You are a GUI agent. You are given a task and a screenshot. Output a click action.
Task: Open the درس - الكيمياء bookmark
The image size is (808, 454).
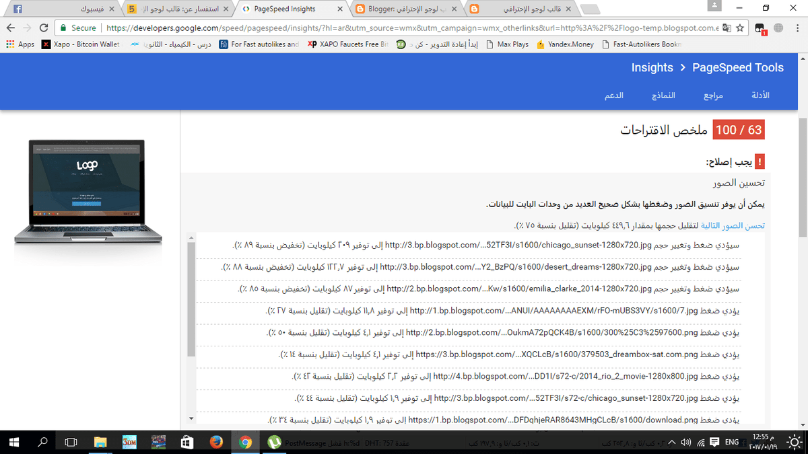tap(171, 44)
